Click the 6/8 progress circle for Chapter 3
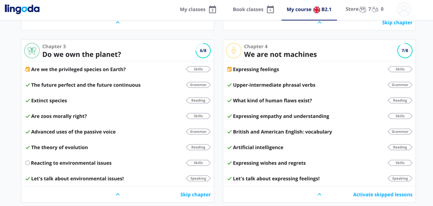The image size is (433, 206). 203,51
